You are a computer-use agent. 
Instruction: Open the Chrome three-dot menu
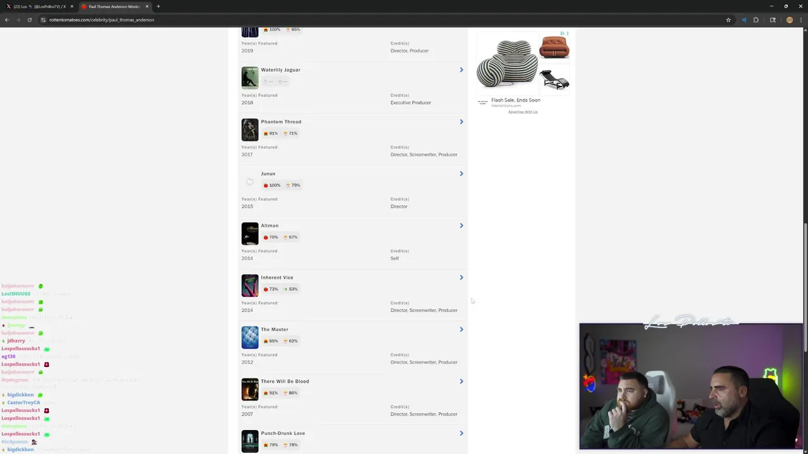(801, 20)
